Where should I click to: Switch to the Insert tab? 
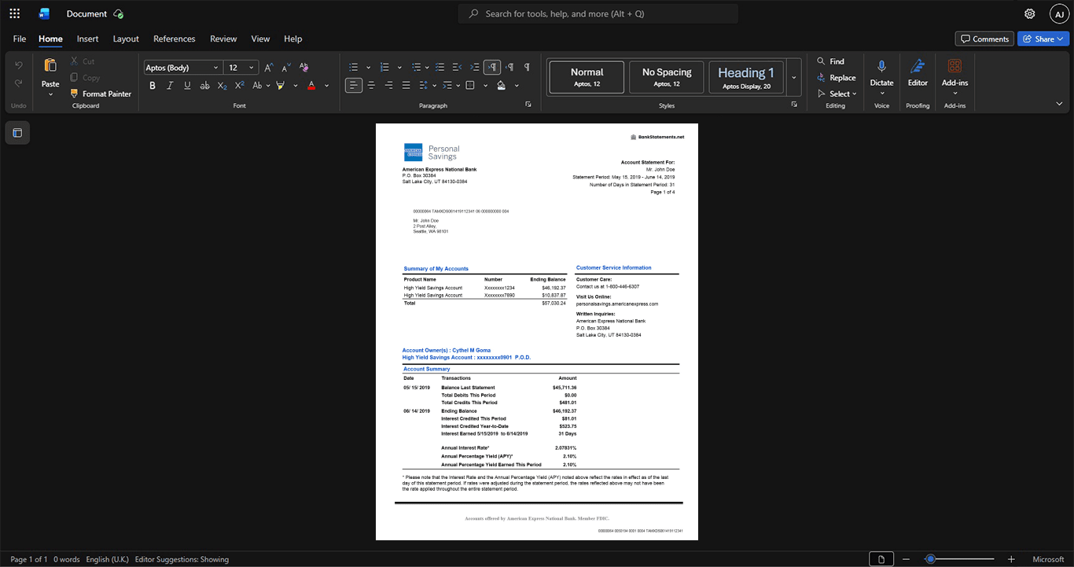tap(87, 39)
